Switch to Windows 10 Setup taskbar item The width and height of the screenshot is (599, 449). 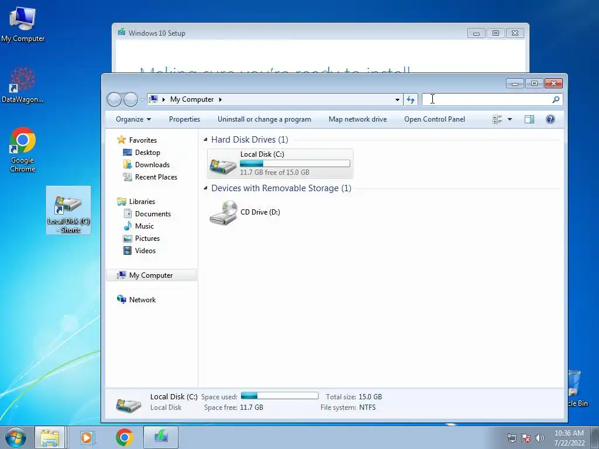pos(161,437)
